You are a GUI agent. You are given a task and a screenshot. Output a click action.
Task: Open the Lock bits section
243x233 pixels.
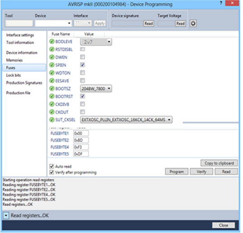(x=14, y=75)
